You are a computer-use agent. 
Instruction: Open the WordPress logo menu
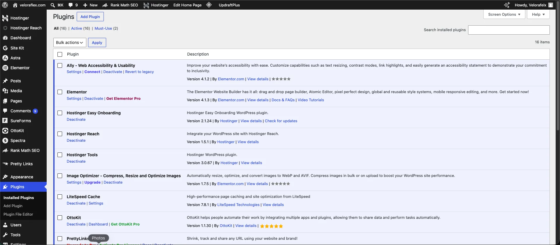(x=5, y=5)
